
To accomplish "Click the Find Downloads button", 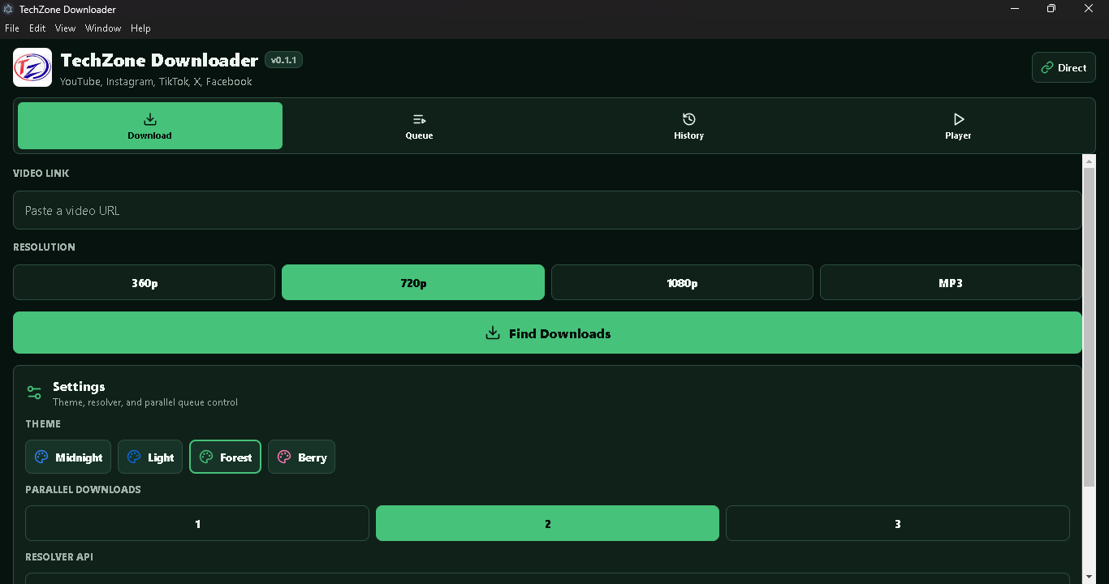I will point(547,333).
